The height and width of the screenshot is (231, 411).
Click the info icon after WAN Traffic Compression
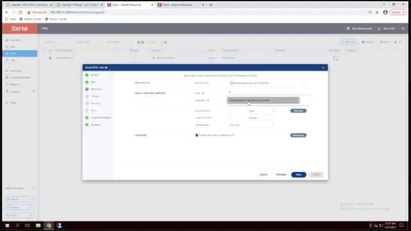(x=233, y=135)
